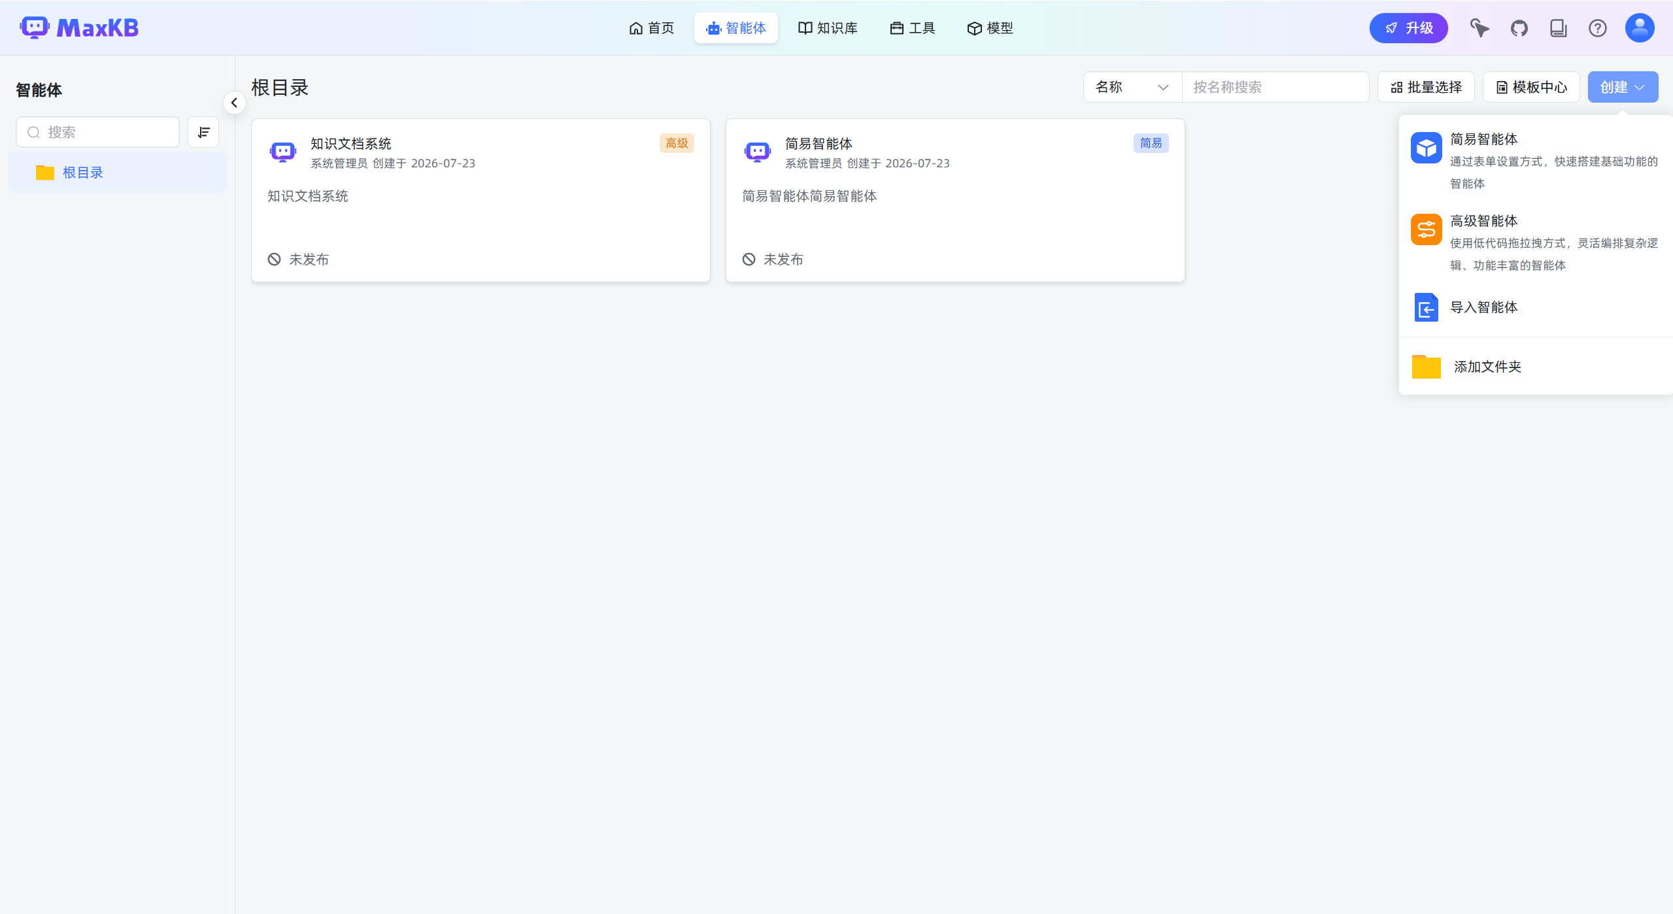Open the 首页 home tab
This screenshot has width=1673, height=914.
pos(651,28)
